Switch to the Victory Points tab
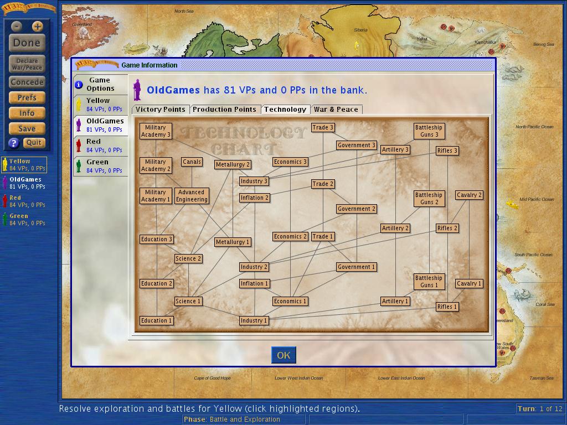This screenshot has height=425, width=567. pos(161,110)
